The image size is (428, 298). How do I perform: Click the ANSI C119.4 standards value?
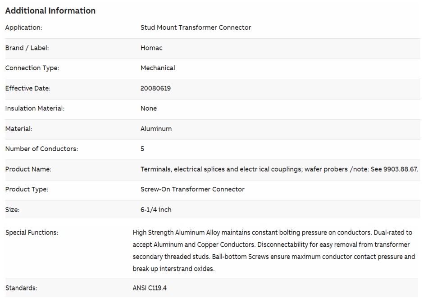coord(150,288)
